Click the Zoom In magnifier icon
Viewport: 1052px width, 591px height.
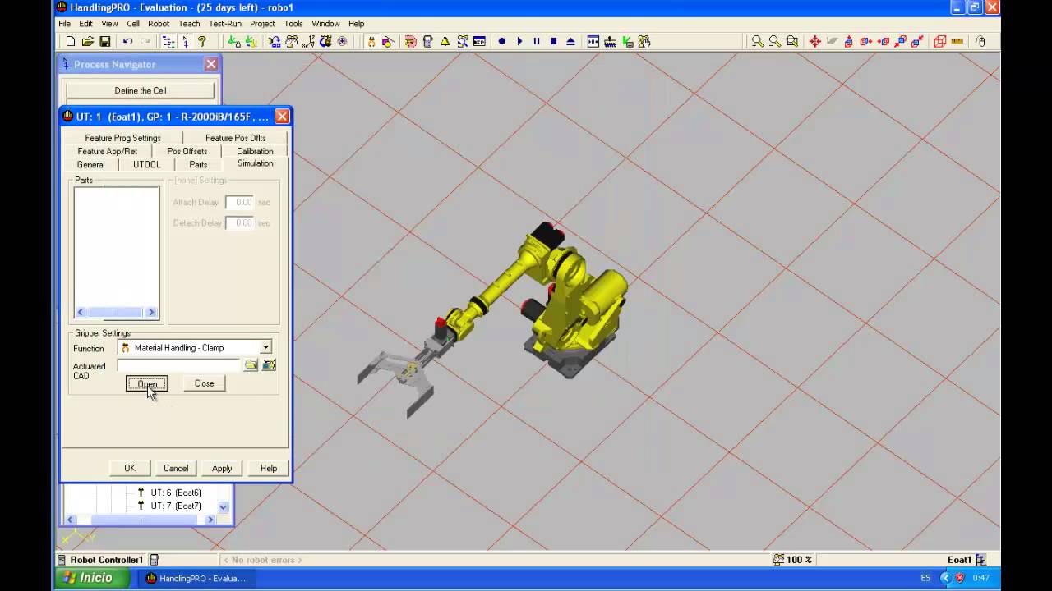coord(757,41)
